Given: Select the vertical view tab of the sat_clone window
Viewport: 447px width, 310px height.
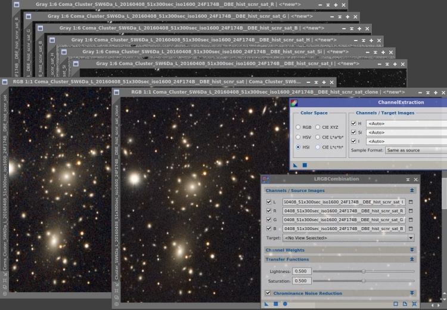Looking at the screenshot, I should click(116, 193).
